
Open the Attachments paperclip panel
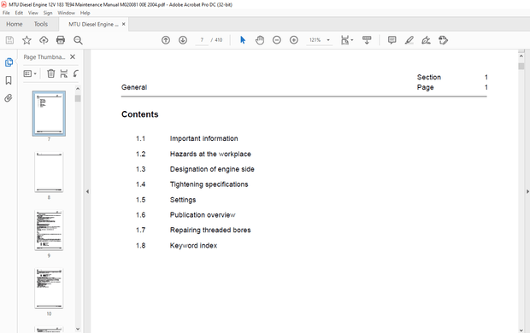[x=9, y=98]
